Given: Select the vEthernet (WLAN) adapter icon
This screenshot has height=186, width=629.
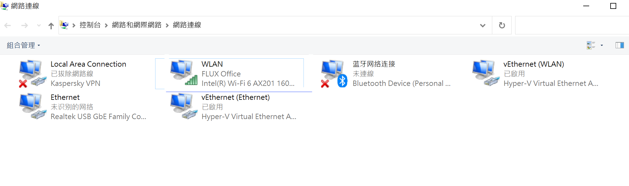Looking at the screenshot, I should (486, 73).
